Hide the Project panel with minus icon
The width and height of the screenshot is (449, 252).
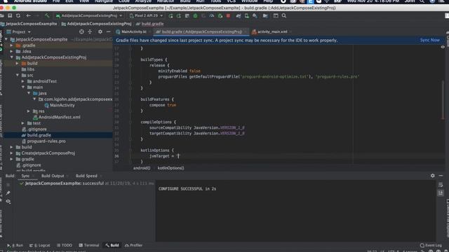coord(108,31)
